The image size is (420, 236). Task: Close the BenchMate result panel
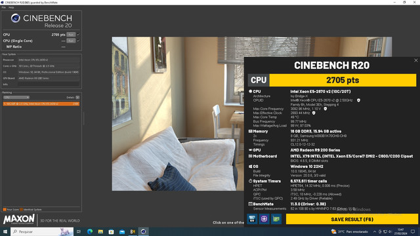point(415,60)
